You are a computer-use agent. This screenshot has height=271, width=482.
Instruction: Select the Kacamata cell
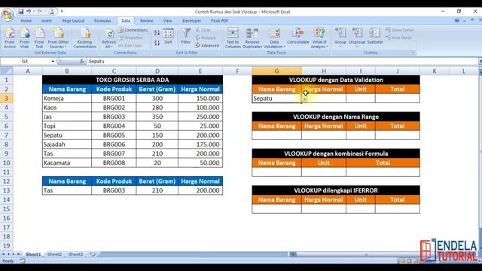point(67,163)
